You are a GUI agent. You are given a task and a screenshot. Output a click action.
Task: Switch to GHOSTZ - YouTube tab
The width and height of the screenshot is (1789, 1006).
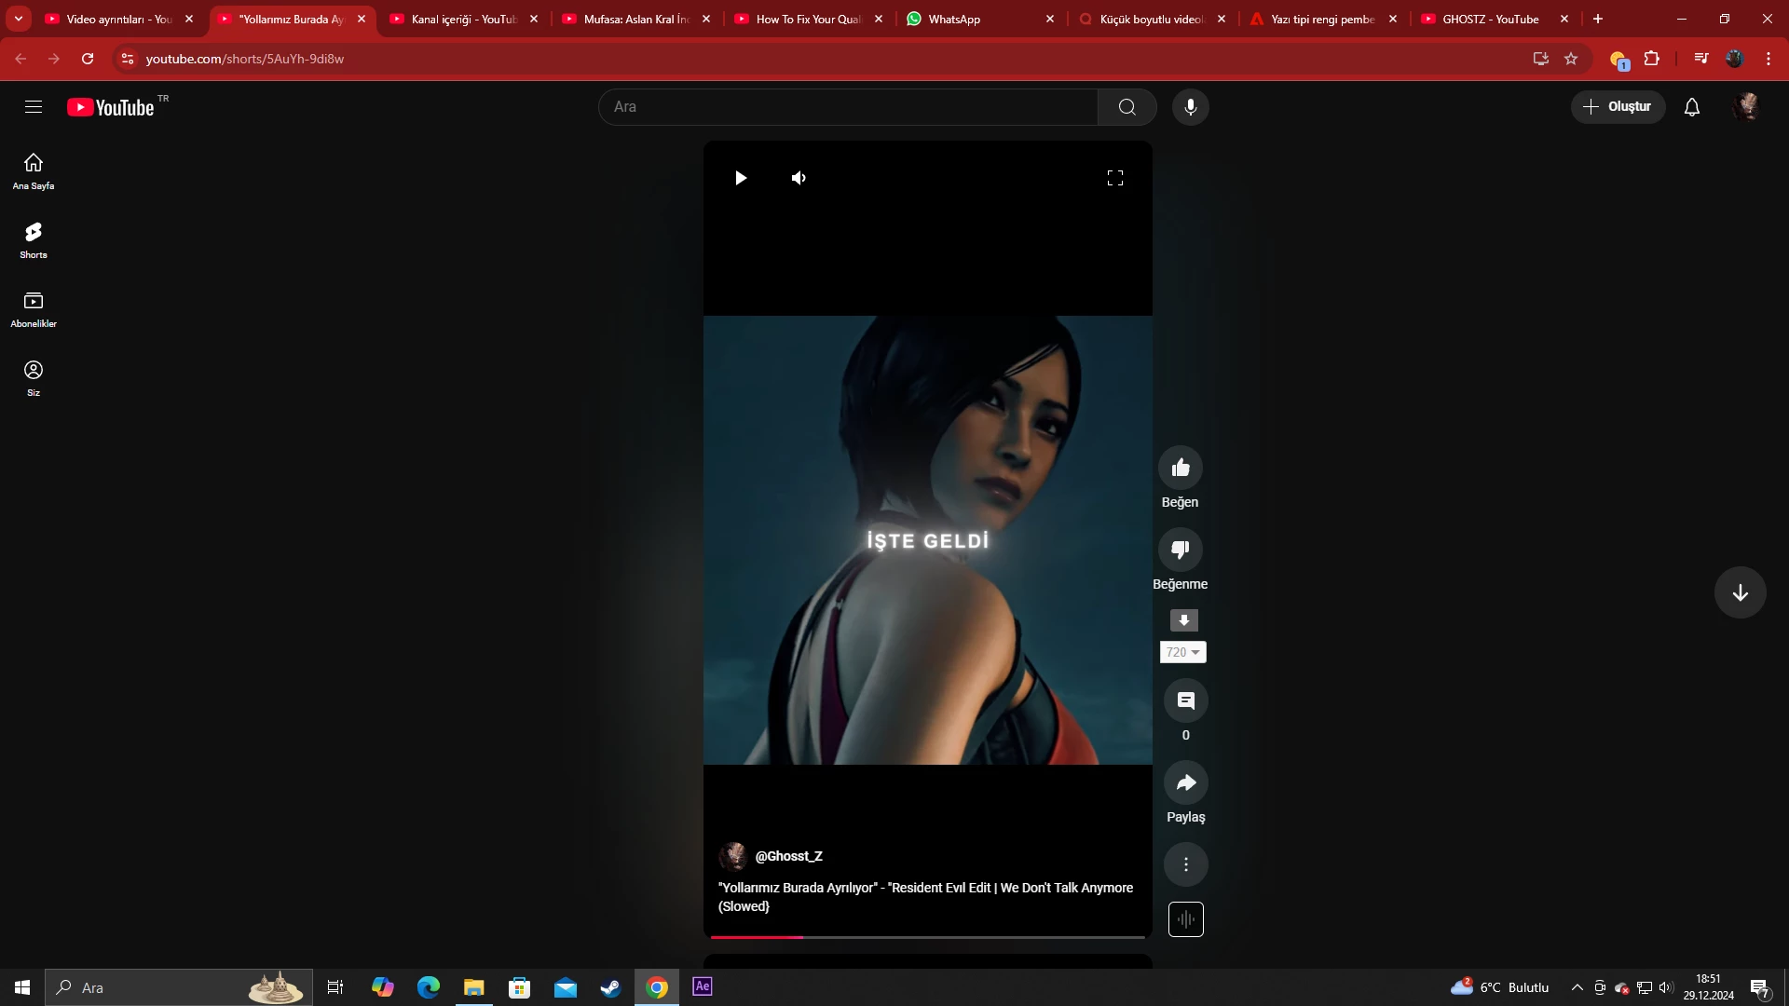(1489, 19)
